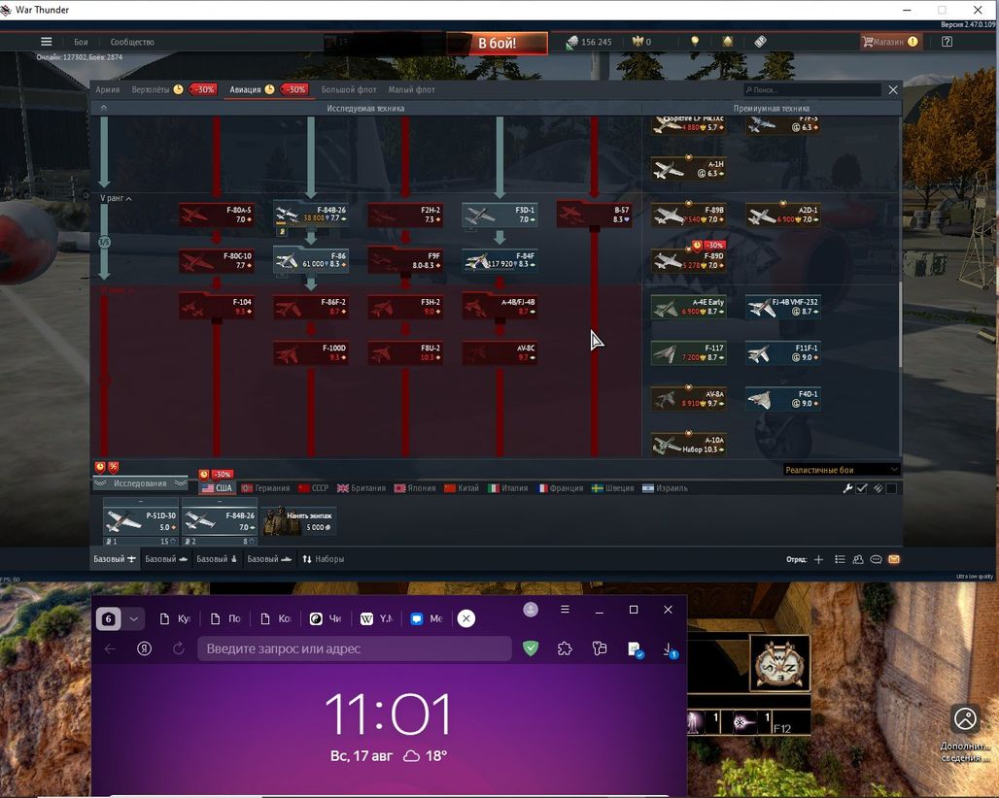Viewport: 999px width, 798px height.
Task: Select the Швеция nation tab
Action: click(x=613, y=488)
